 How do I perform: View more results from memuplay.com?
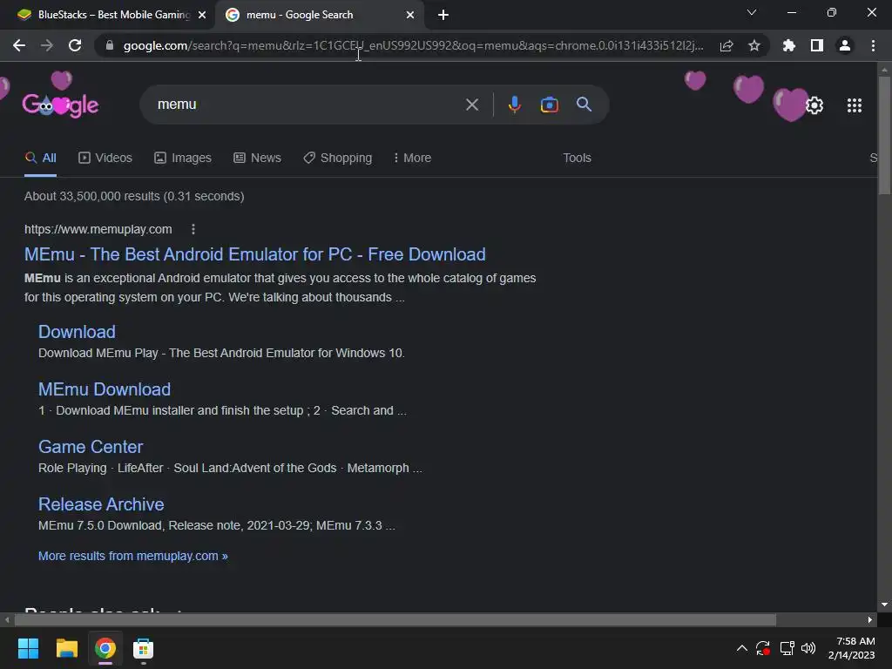point(133,556)
